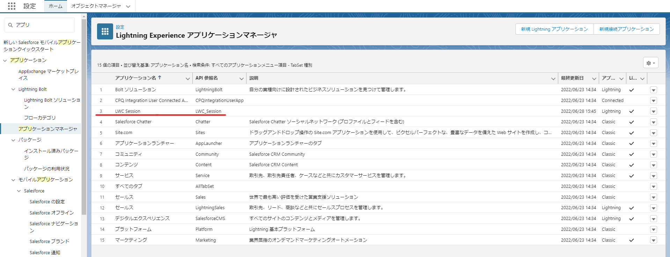Open Lightning Bolt ソリューション sidebar item
Image resolution: width=670 pixels, height=257 pixels.
[52, 103]
